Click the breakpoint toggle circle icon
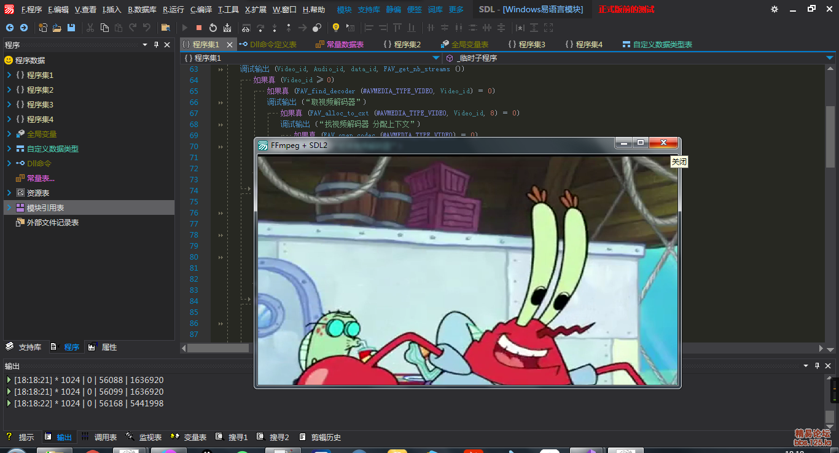Image resolution: width=839 pixels, height=453 pixels. [x=317, y=28]
